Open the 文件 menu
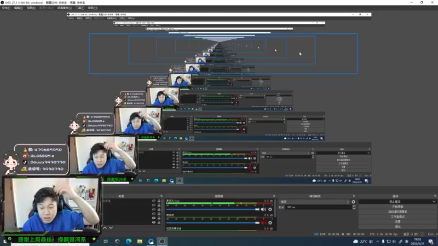Viewport: 438px width, 246px height. [x=6, y=8]
